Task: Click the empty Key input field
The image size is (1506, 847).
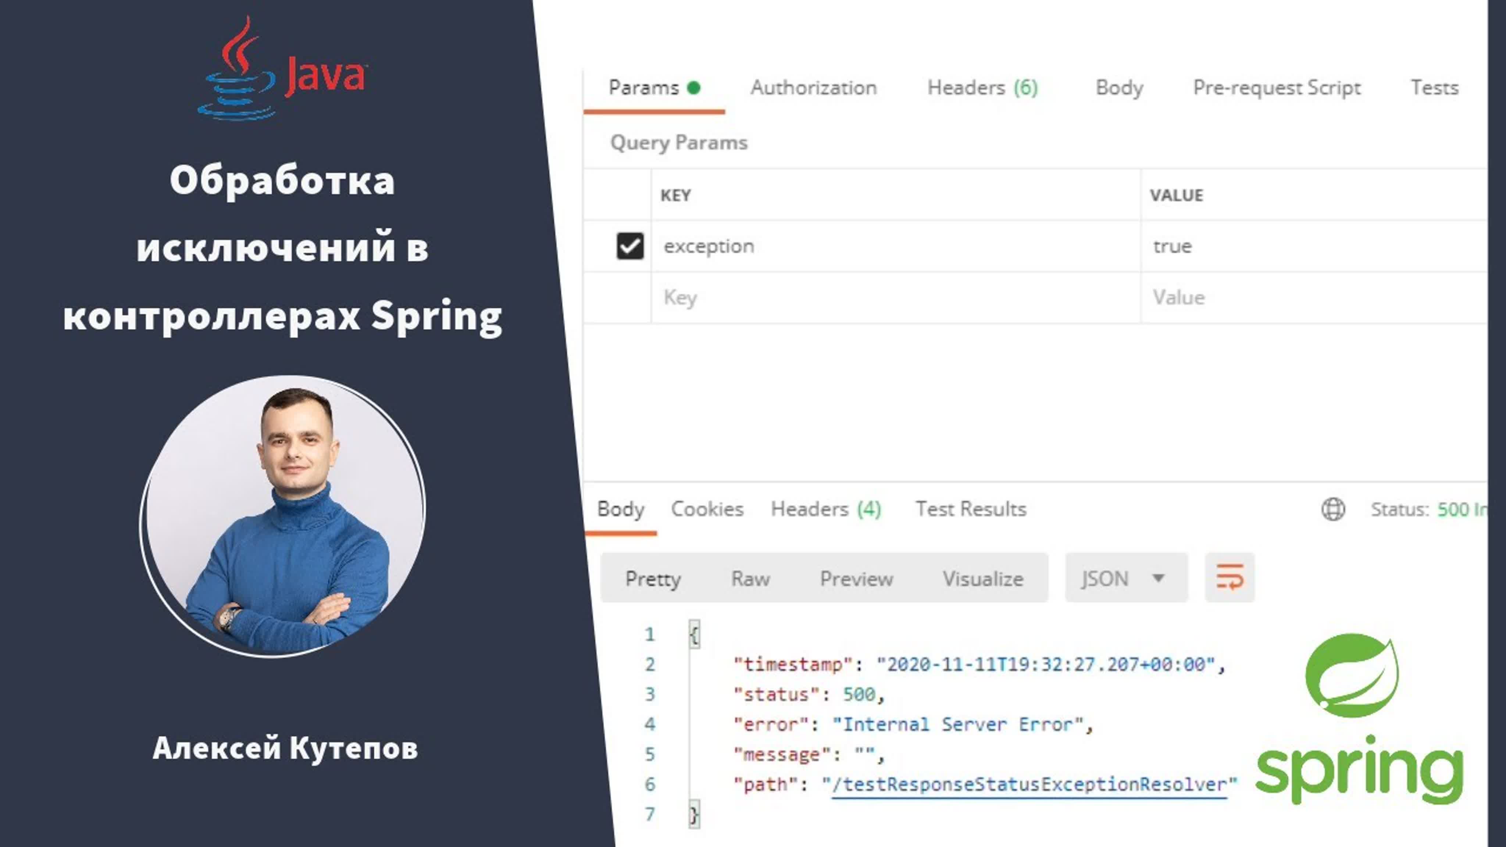Action: click(x=895, y=297)
